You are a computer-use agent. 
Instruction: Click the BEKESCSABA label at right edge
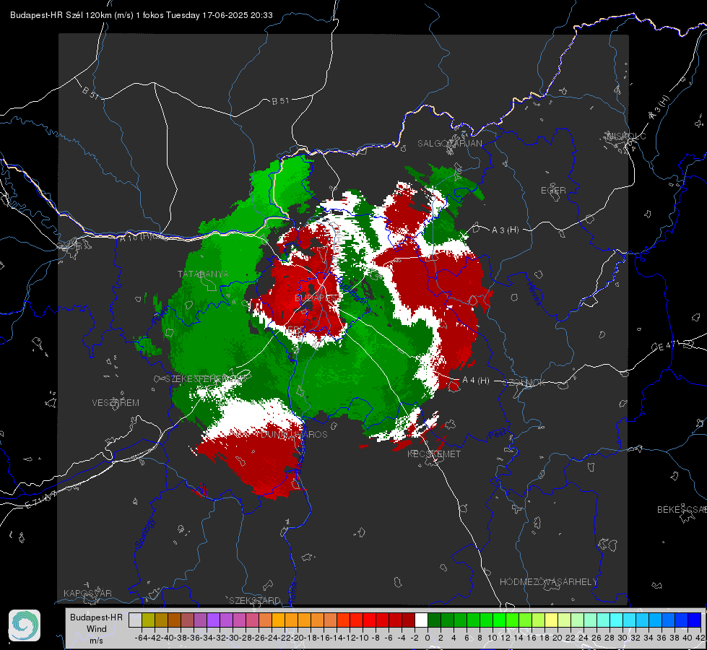coord(682,510)
